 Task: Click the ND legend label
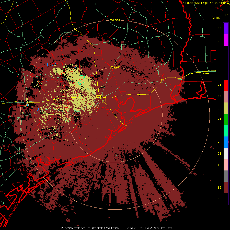coord(219,199)
